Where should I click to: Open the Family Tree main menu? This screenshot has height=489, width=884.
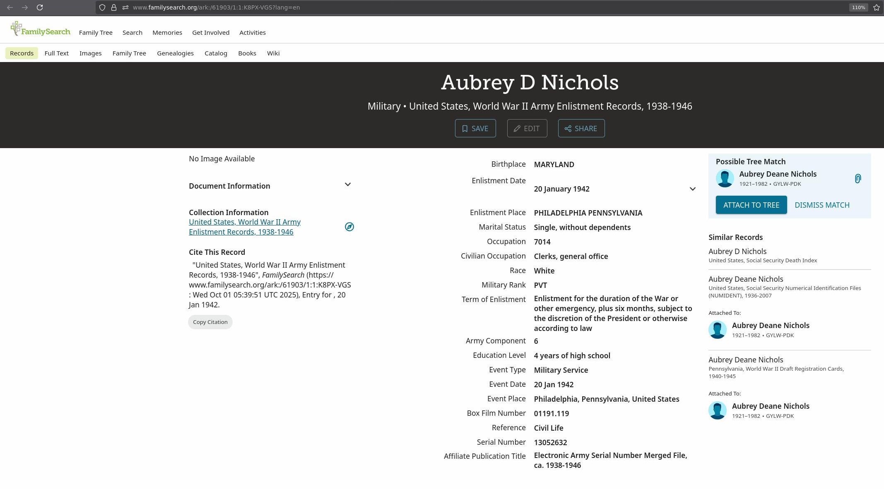pos(96,33)
